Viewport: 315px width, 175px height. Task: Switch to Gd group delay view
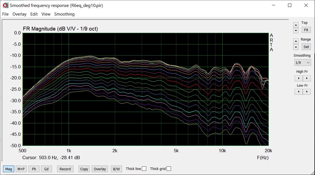pos(47,169)
